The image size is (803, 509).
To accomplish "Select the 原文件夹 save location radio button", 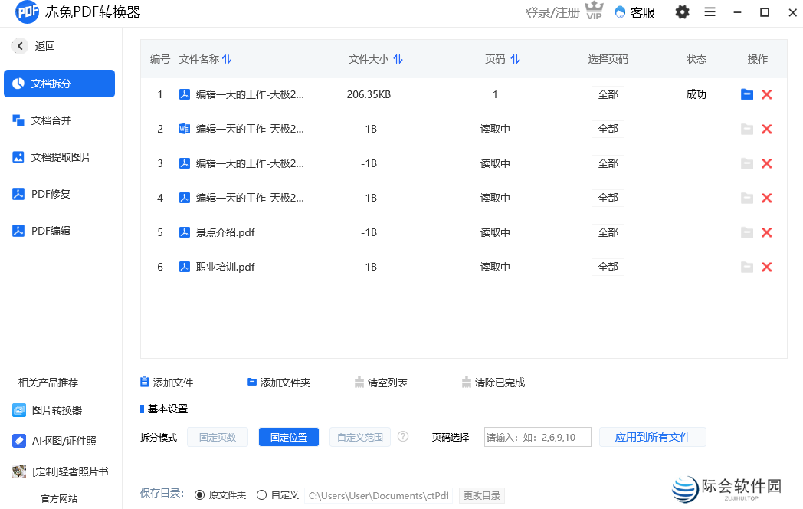I will click(x=199, y=494).
